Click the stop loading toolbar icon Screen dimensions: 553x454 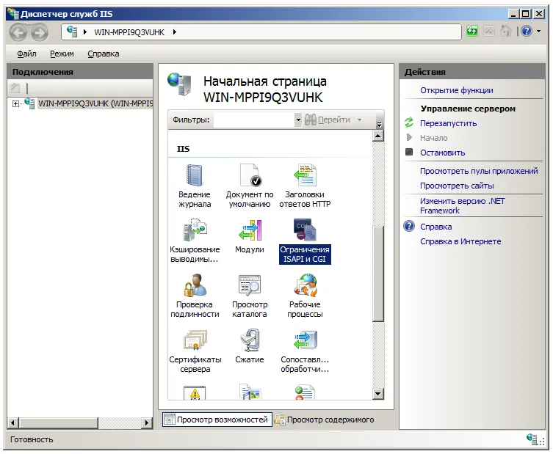click(489, 32)
